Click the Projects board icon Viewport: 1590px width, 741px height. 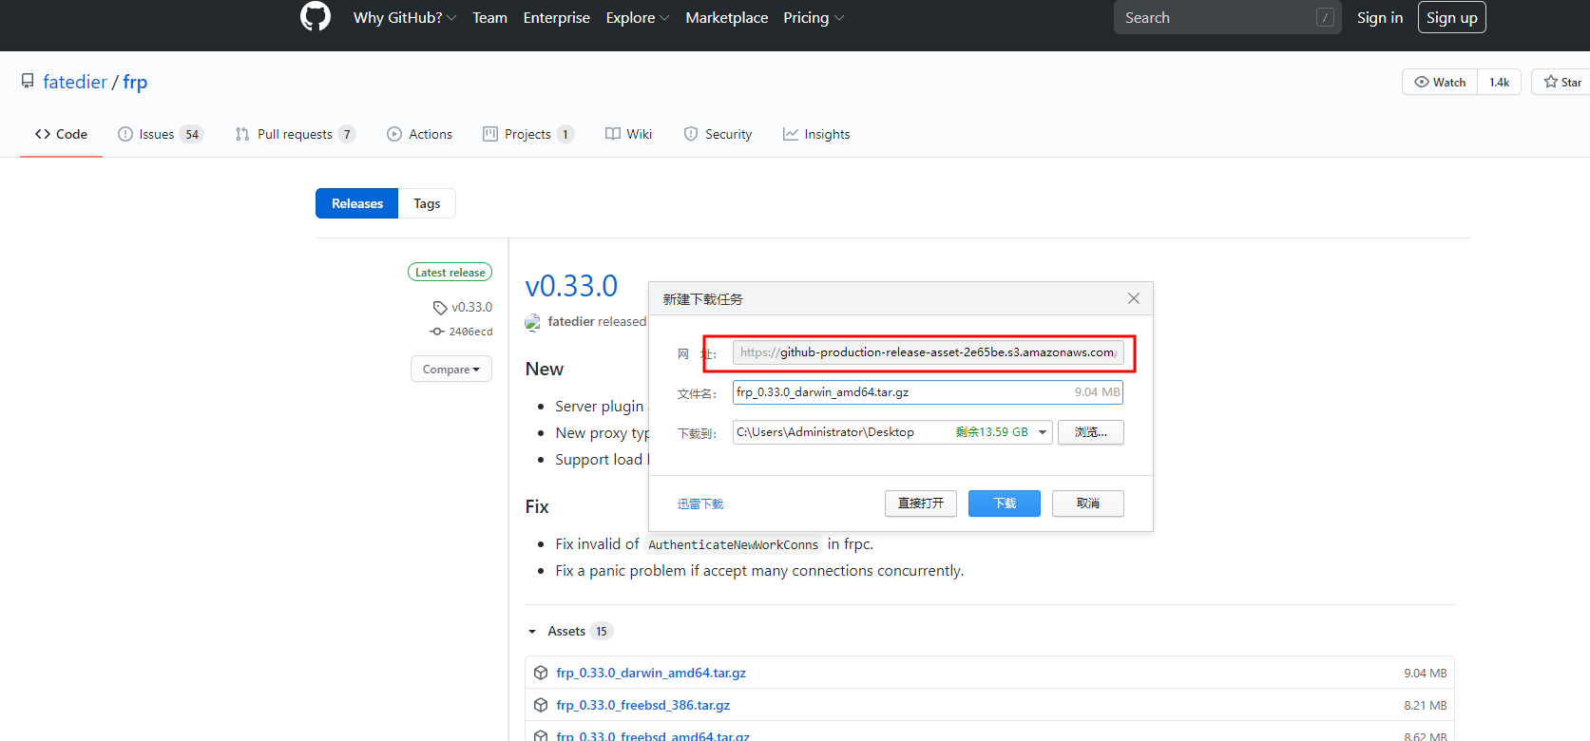(490, 134)
